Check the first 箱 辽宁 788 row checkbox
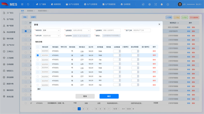The width and height of the screenshot is (204, 114). point(38,60)
